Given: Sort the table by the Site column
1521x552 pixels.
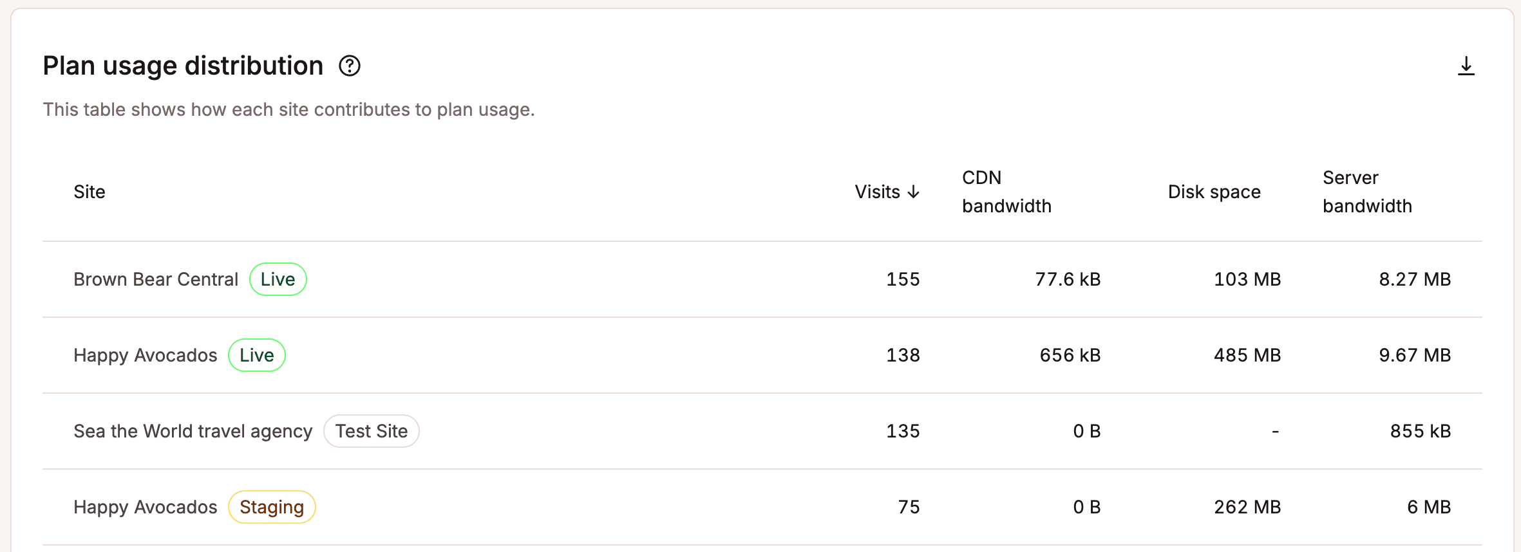Looking at the screenshot, I should (x=89, y=191).
